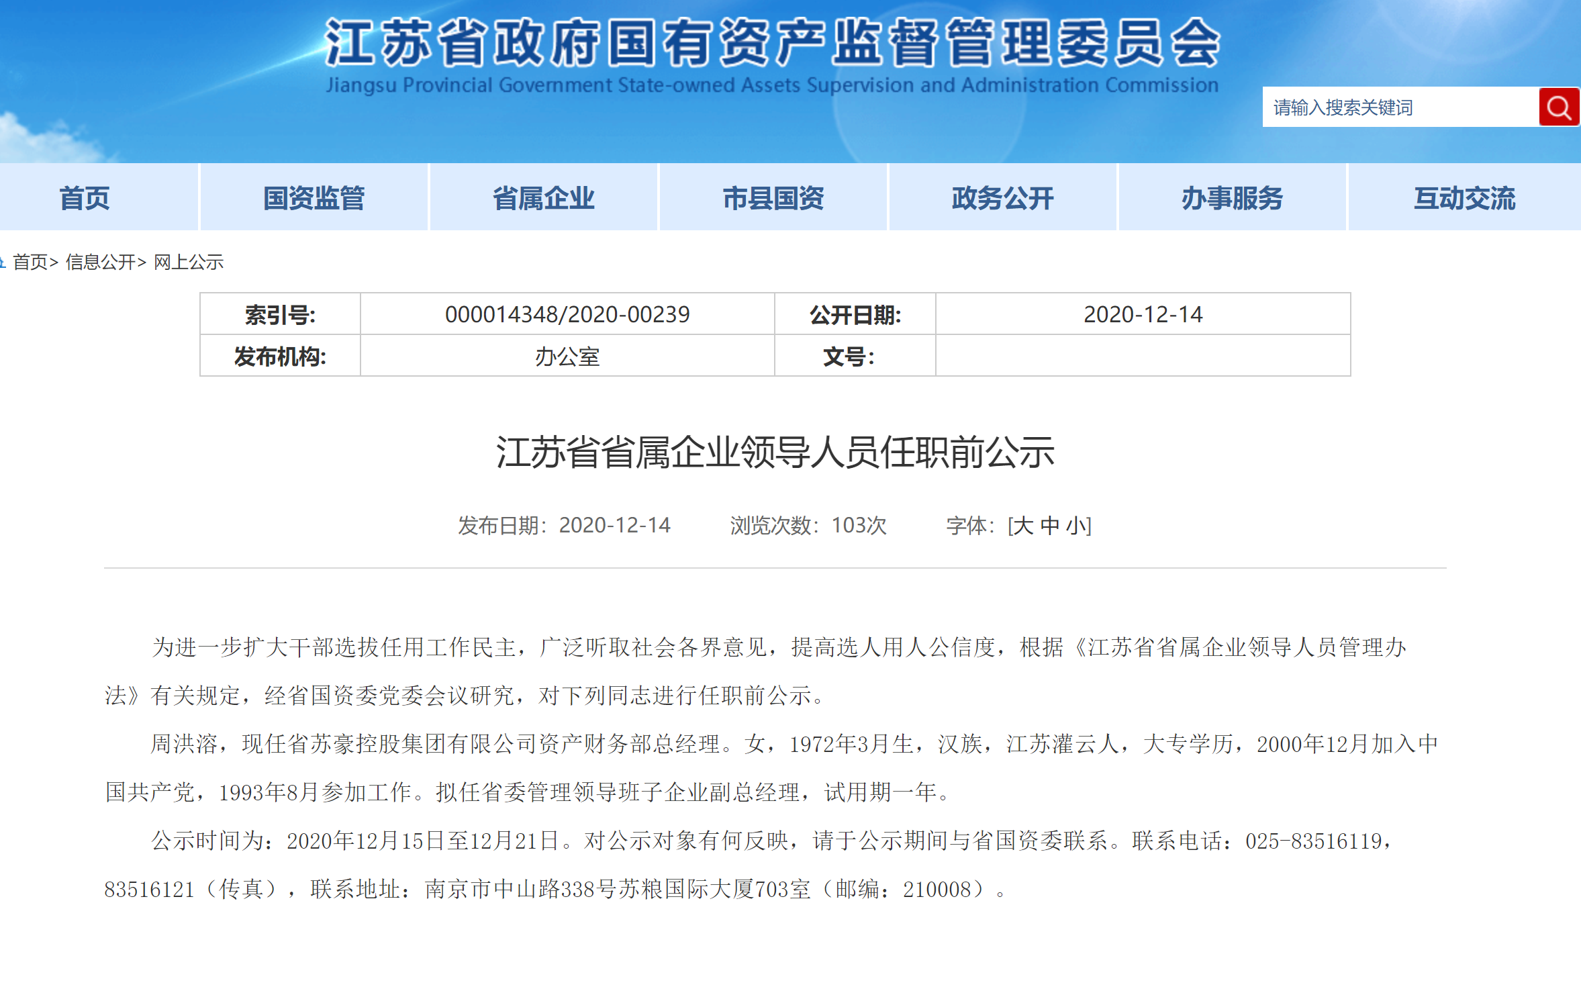Click the 首页 breadcrumb link
This screenshot has height=991, width=1581.
30,262
